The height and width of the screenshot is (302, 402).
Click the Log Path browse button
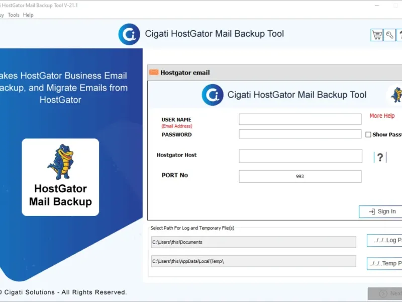[384, 241]
